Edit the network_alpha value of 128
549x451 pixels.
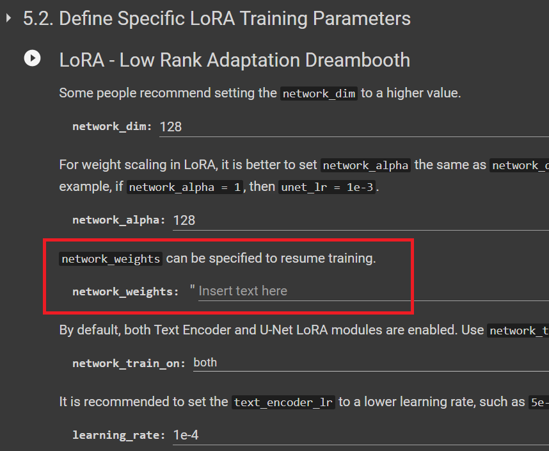click(x=184, y=220)
